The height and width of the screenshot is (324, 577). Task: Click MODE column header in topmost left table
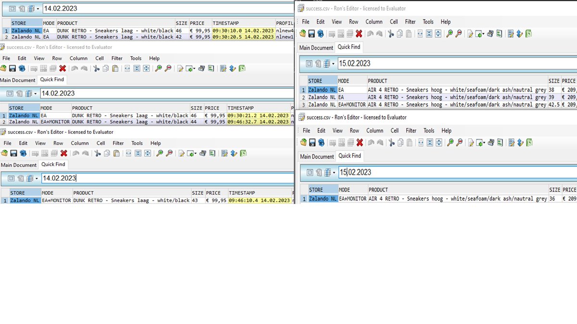49,23
